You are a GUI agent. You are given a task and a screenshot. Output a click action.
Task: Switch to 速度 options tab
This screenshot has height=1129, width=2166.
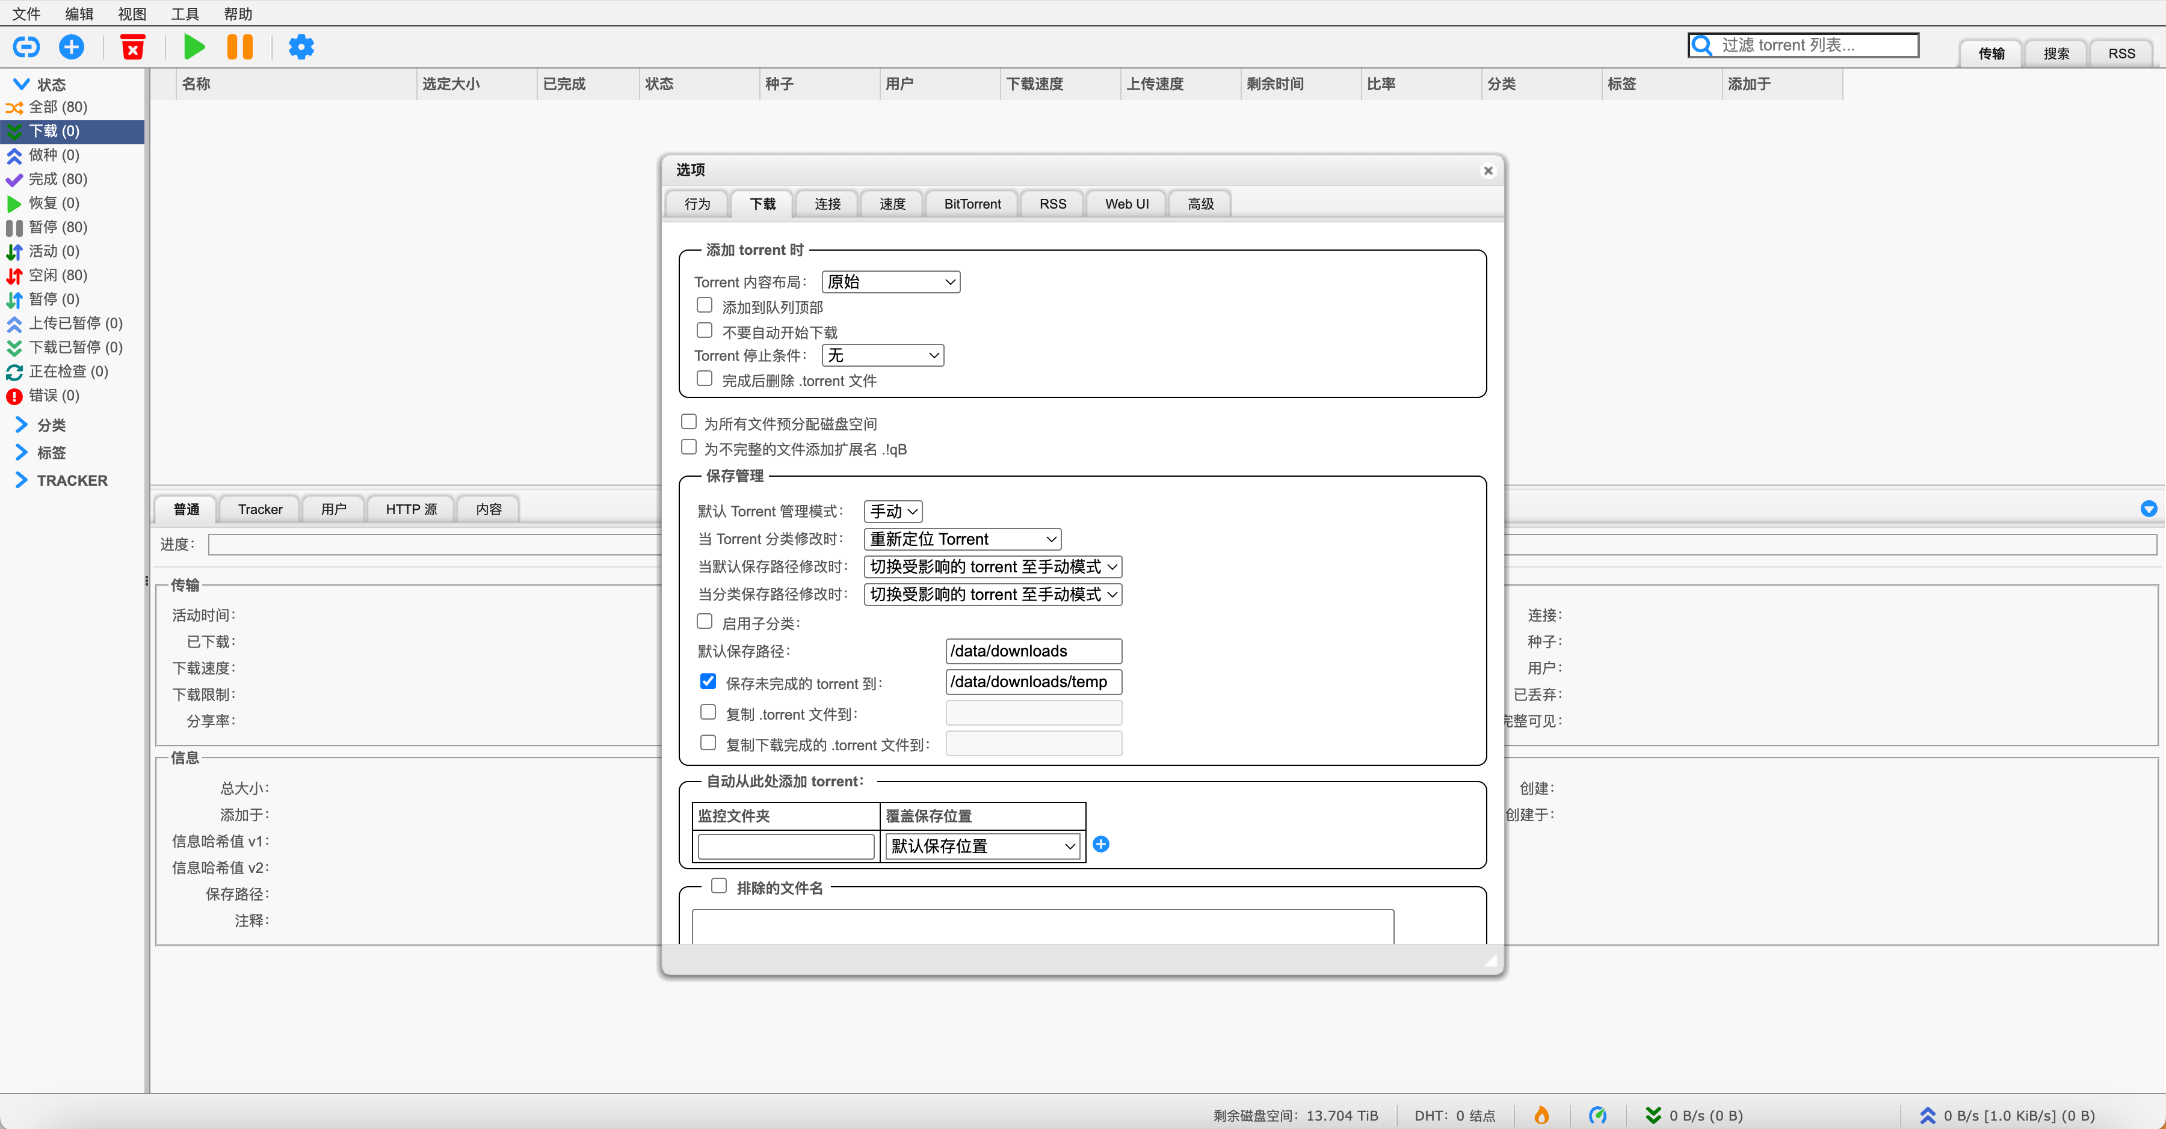(892, 204)
